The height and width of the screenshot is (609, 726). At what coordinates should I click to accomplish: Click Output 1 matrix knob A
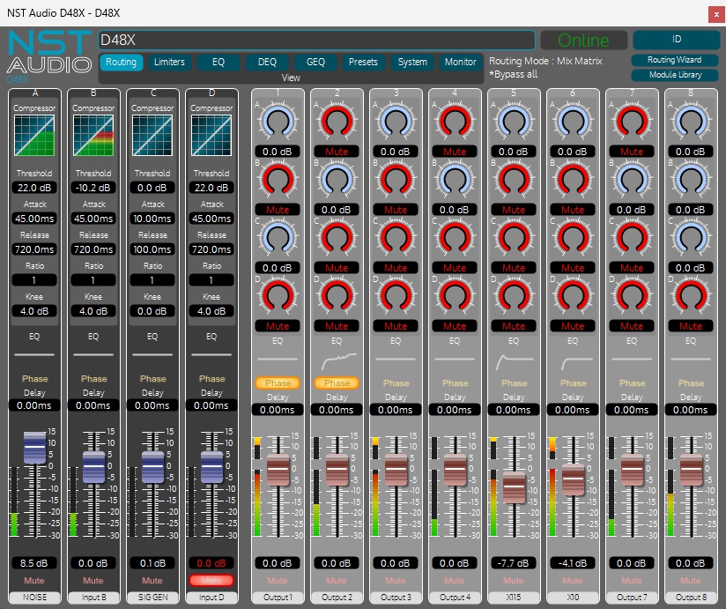[x=278, y=122]
